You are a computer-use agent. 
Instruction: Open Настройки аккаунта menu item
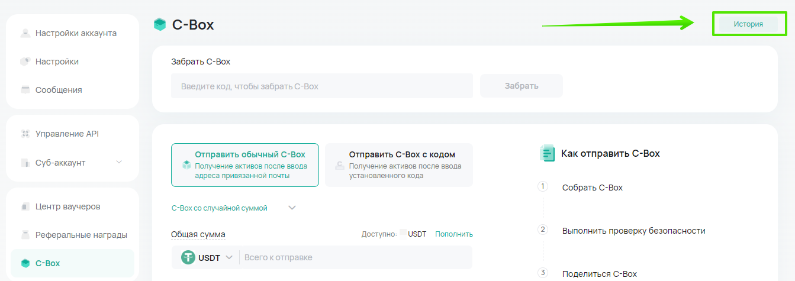pyautogui.click(x=76, y=33)
